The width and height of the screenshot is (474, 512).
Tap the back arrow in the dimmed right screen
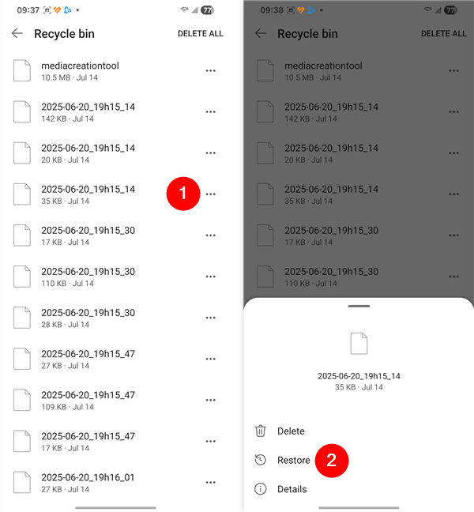click(x=260, y=33)
